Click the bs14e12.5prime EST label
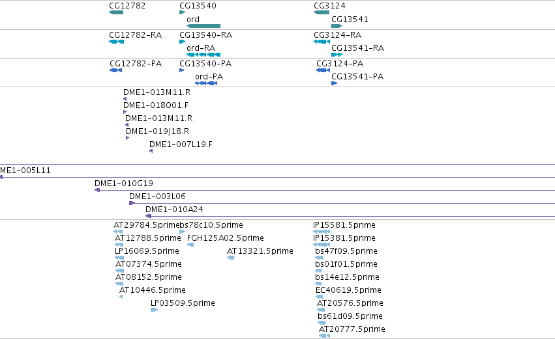The height and width of the screenshot is (339, 555). pyautogui.click(x=347, y=278)
